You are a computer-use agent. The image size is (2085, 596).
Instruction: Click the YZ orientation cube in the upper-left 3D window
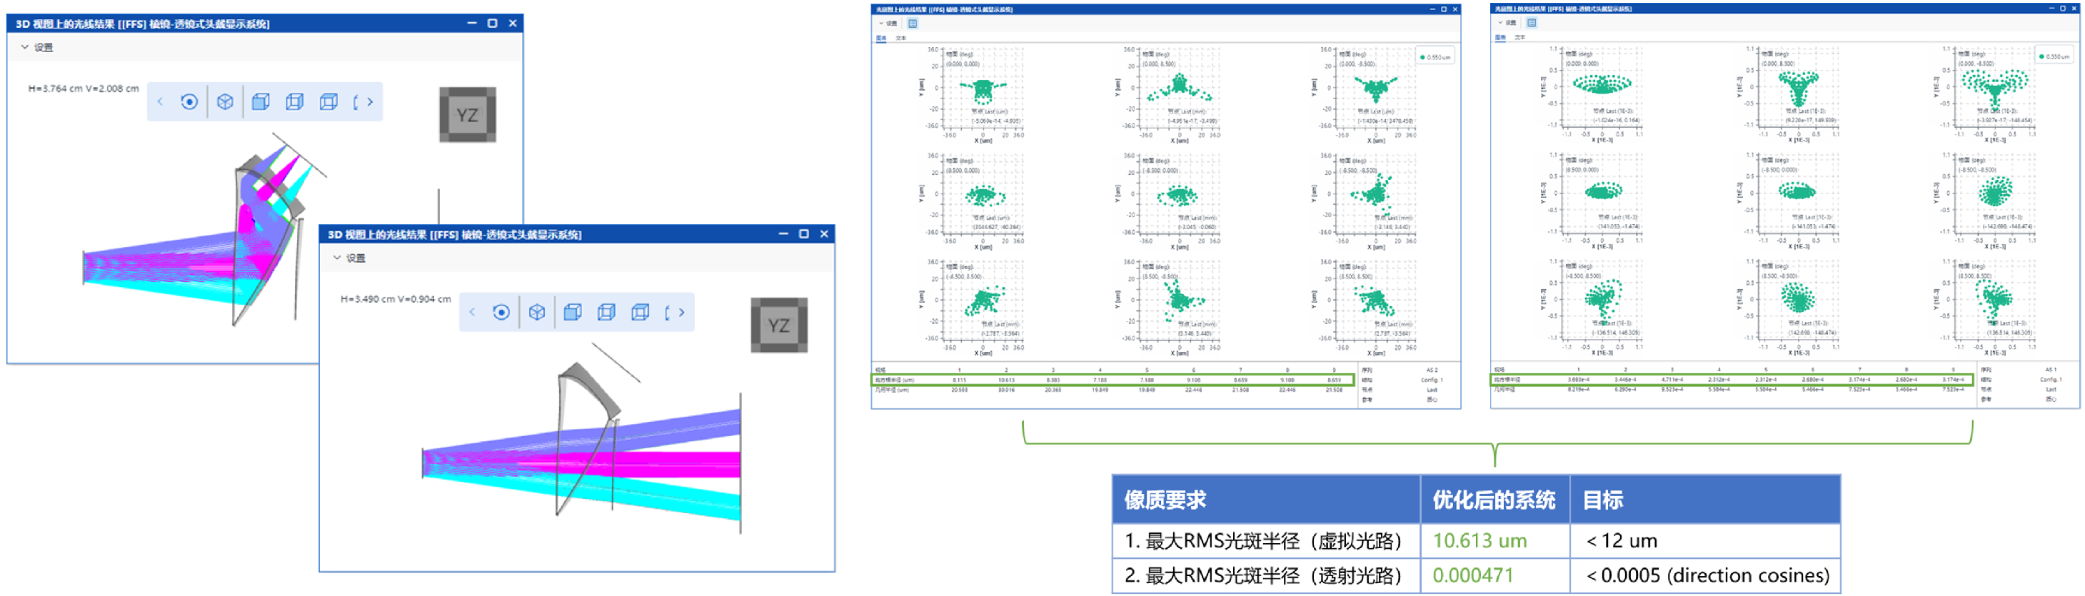(x=467, y=115)
